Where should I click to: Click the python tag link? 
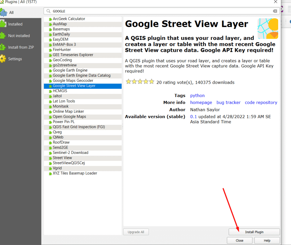(197, 96)
